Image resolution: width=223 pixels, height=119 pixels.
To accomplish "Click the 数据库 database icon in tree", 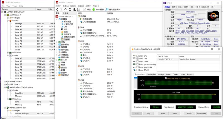I will pos(59,73).
